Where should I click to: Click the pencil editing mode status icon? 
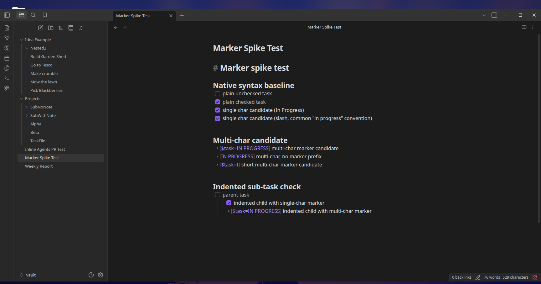(478, 277)
